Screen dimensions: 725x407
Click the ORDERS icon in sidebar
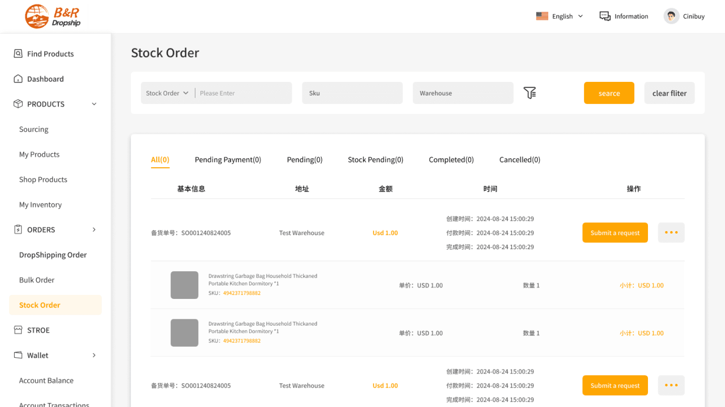(18, 229)
